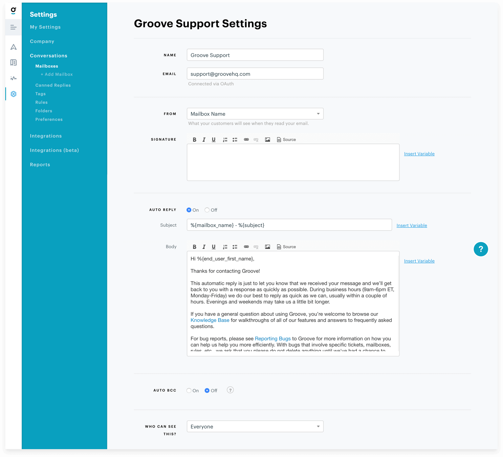Select the settings gear icon in left rail

pos(13,94)
